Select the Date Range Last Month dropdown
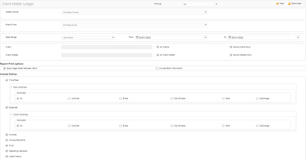The width and height of the screenshot is (306, 160). (x=88, y=38)
